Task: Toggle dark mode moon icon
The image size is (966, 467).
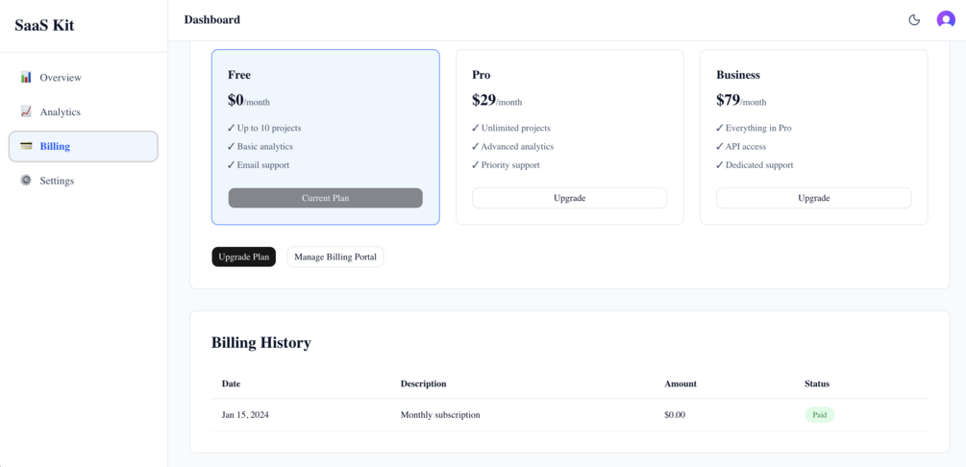Action: (914, 20)
